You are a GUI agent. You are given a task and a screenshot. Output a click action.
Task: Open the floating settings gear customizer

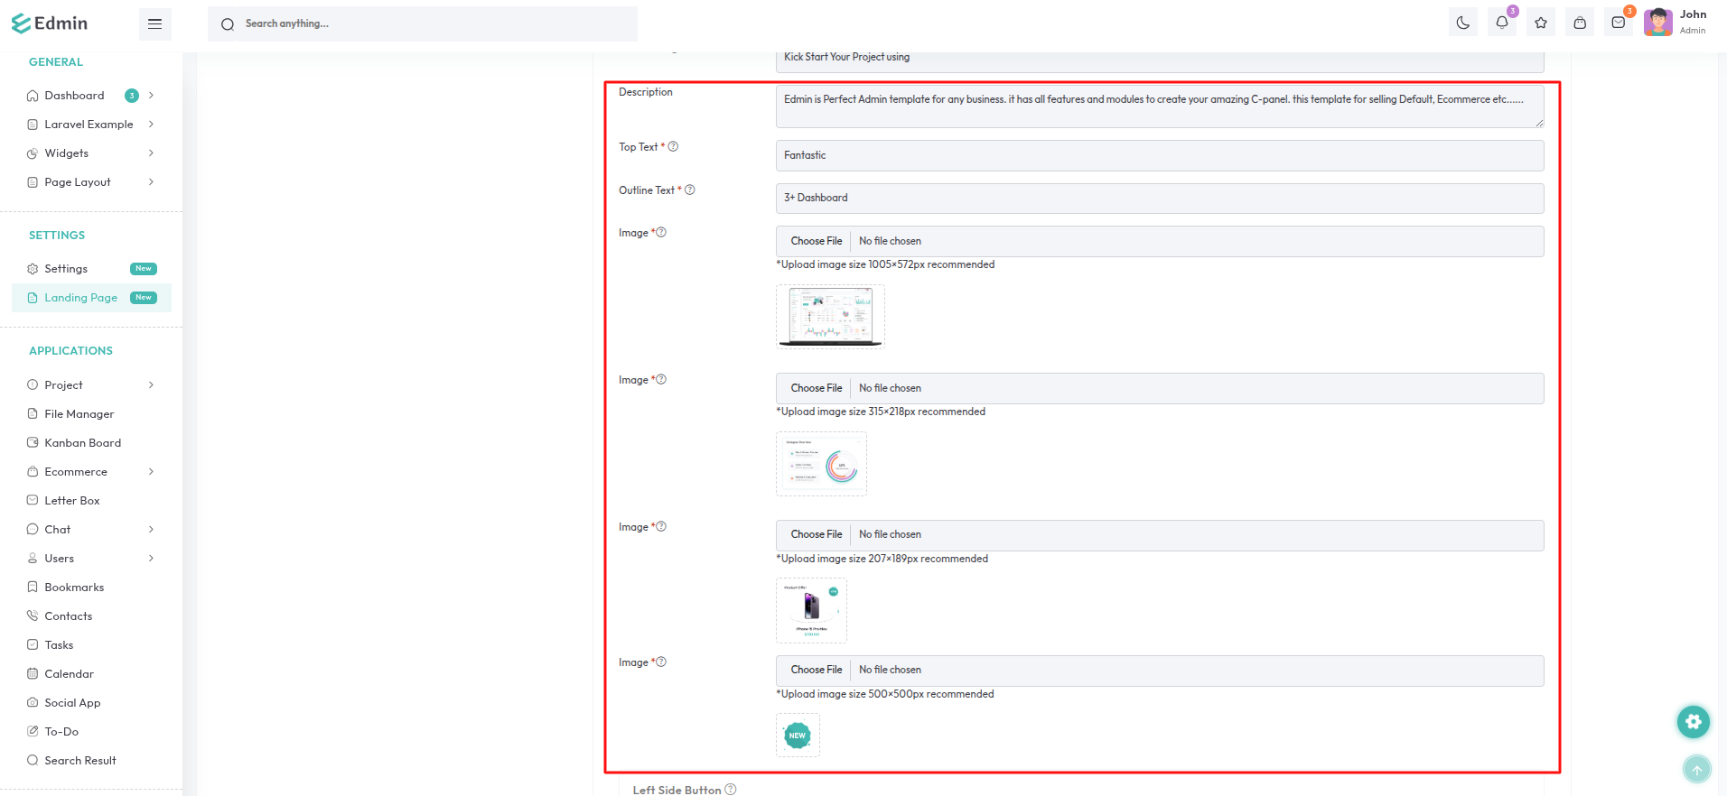1694,721
